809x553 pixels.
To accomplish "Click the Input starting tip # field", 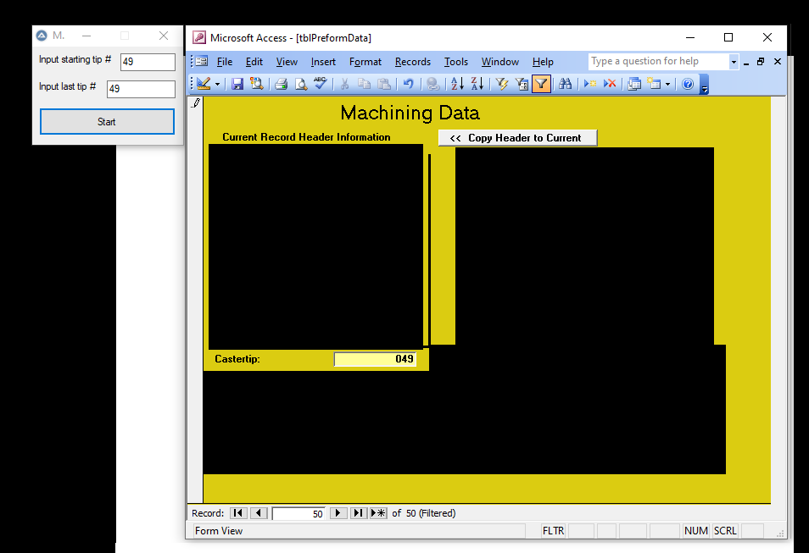I will (147, 62).
